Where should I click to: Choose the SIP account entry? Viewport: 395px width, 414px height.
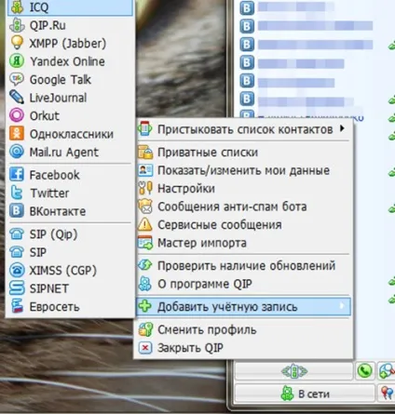pos(70,252)
